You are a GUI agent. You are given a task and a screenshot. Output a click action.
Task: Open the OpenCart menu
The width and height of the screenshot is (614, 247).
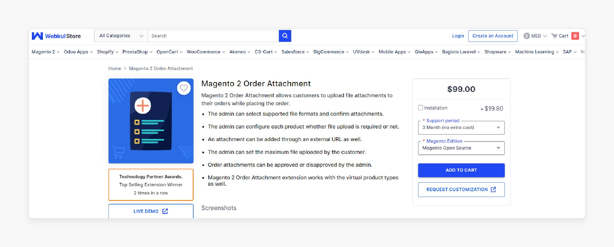[x=169, y=52]
